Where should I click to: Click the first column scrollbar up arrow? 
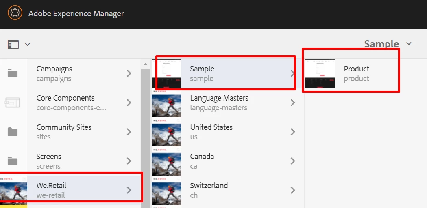point(146,64)
